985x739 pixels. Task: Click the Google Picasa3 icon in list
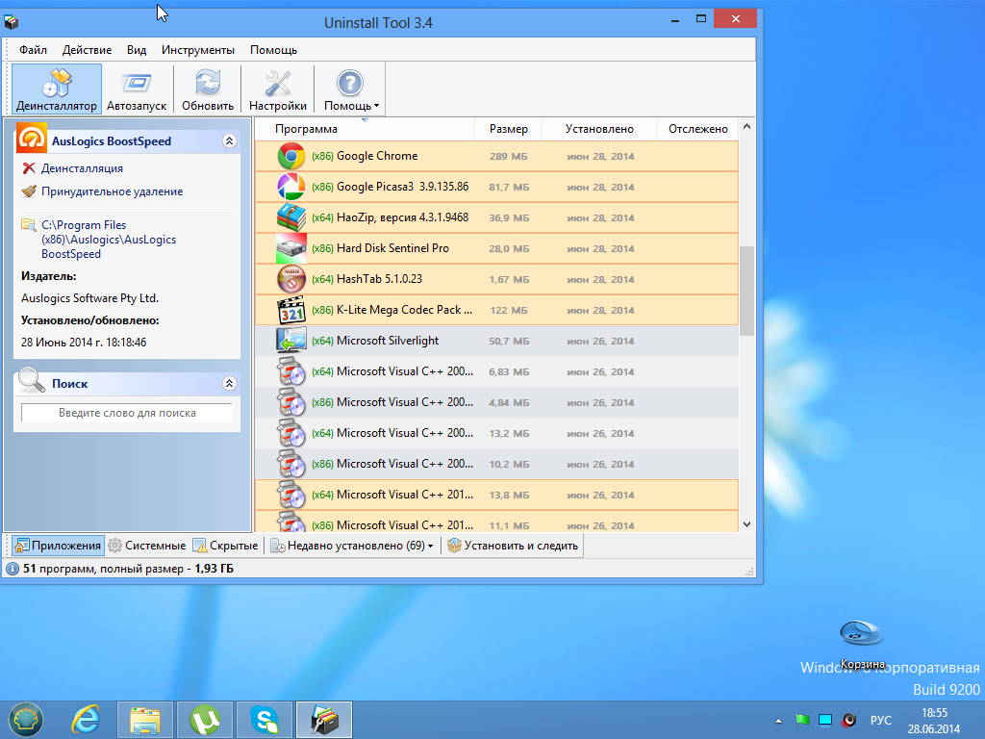291,187
